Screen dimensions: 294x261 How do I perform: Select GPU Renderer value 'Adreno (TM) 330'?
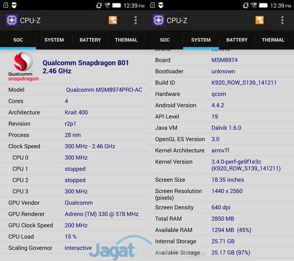(86, 214)
